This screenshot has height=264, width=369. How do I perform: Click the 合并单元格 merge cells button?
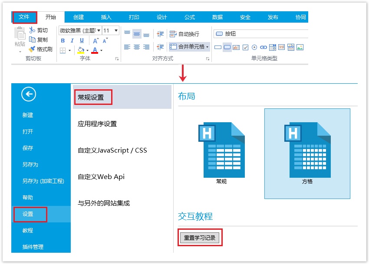coord(187,47)
